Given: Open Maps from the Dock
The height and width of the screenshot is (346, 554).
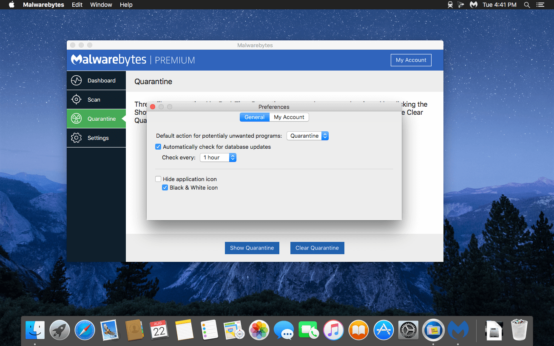Looking at the screenshot, I should click(x=234, y=330).
